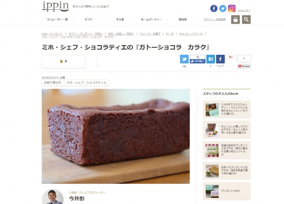284x204 pixels.
Task: Click the magnifying glass search icon
Action: pos(246,20)
